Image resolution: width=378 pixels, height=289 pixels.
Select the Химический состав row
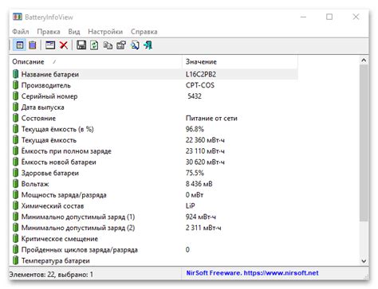click(154, 205)
